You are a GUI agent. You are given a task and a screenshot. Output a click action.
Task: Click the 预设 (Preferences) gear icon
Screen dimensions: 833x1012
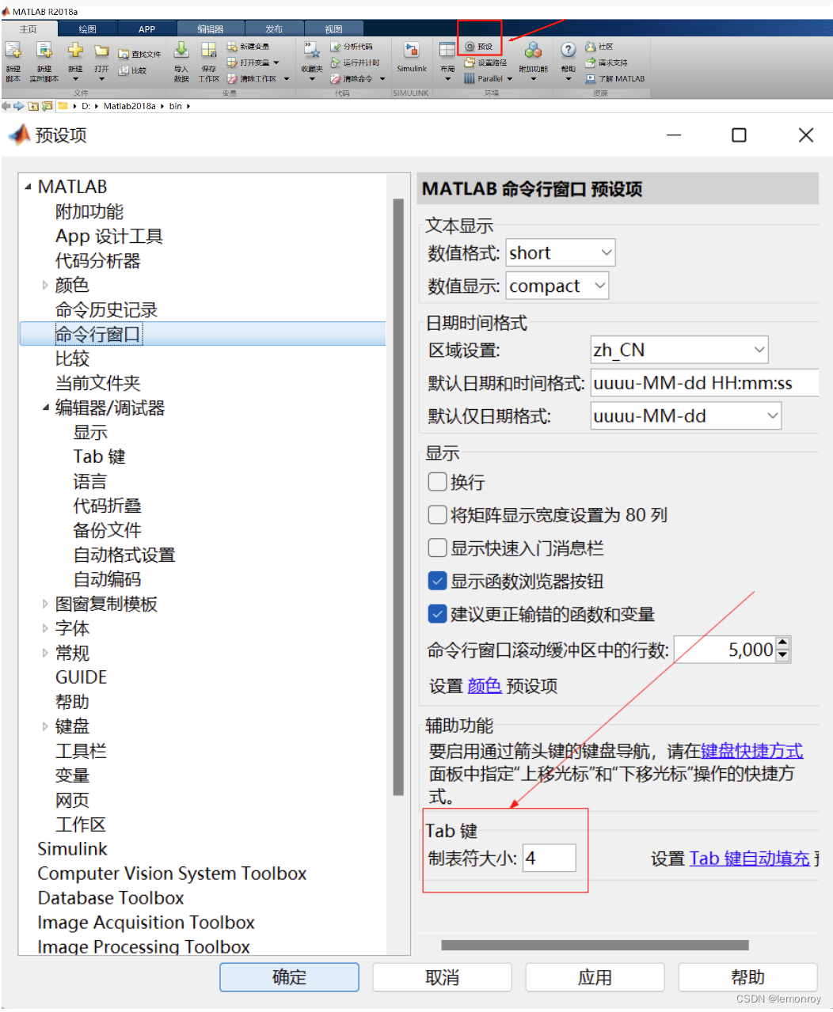[470, 47]
